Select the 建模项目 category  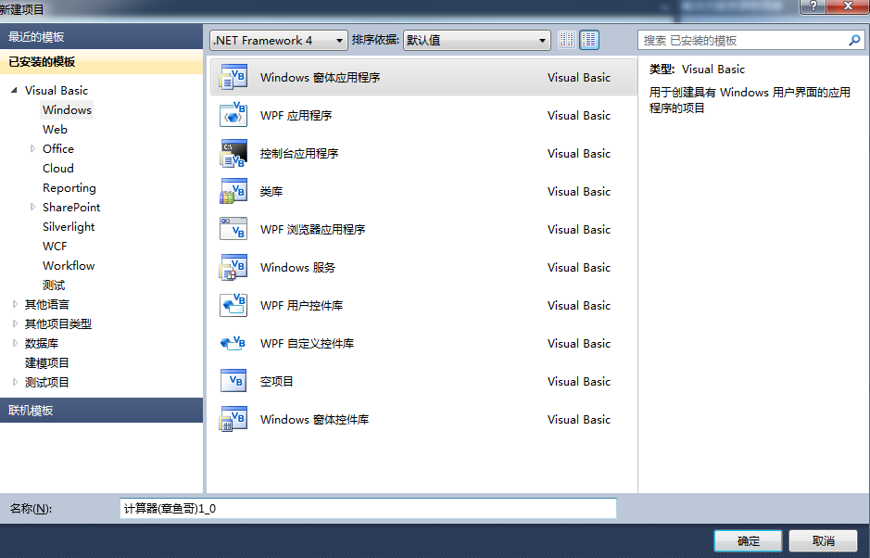pos(47,362)
